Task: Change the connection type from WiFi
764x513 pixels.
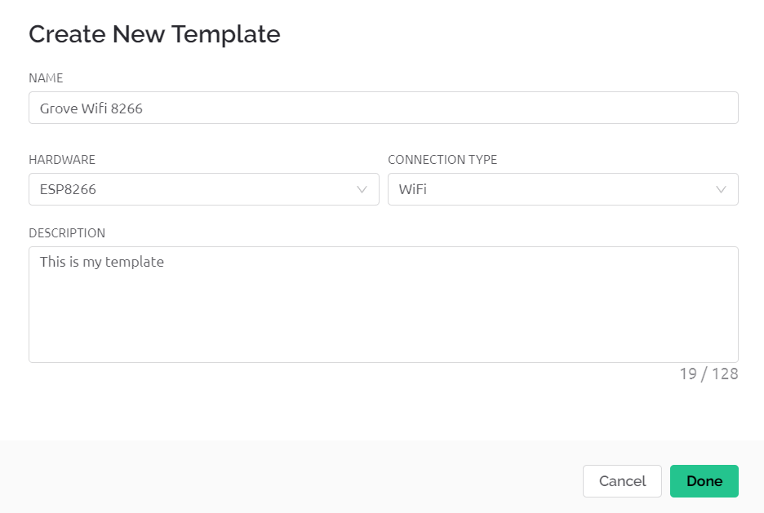Action: point(563,189)
